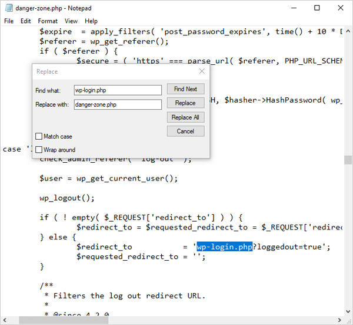Focus the Find what input field
Viewport: 353px width, 325px height.
click(118, 90)
